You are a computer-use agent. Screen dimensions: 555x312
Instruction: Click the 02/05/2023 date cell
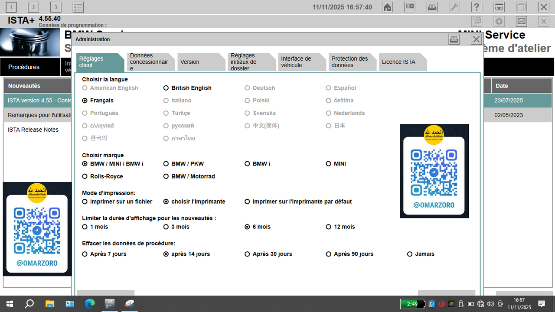tap(522, 115)
